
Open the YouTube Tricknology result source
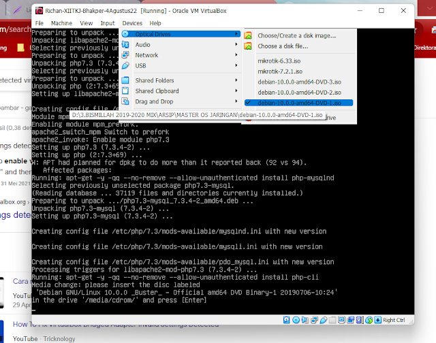point(44,339)
